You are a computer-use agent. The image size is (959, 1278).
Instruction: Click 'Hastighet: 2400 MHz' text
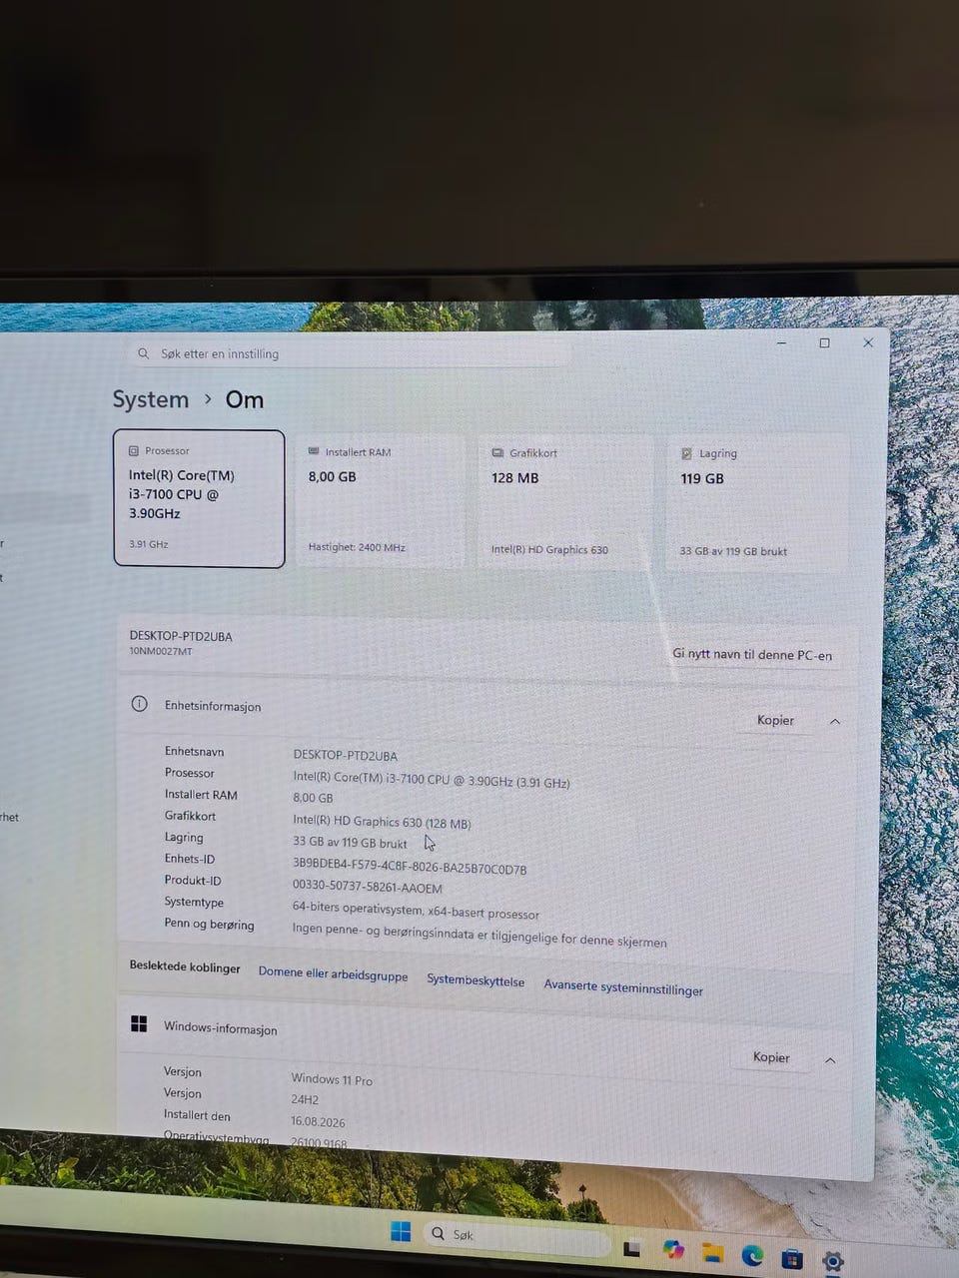[x=357, y=547]
